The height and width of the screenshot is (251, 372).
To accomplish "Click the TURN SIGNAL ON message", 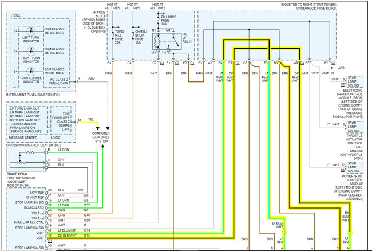I will [23, 124].
